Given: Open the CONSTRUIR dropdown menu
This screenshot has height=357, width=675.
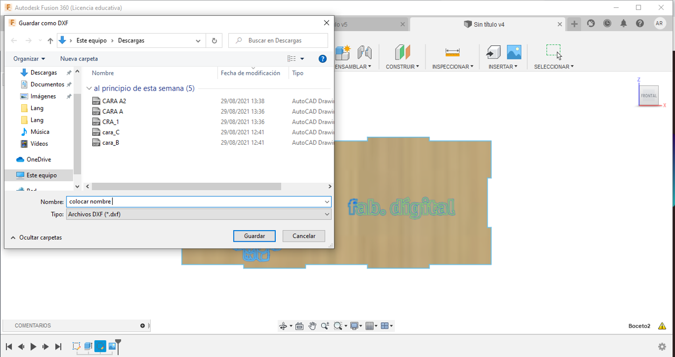Looking at the screenshot, I should point(402,67).
